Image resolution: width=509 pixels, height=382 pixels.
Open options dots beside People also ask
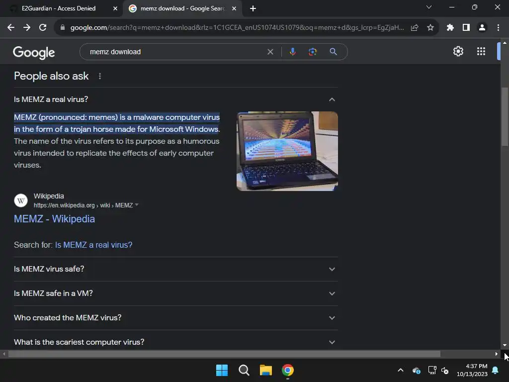click(99, 76)
